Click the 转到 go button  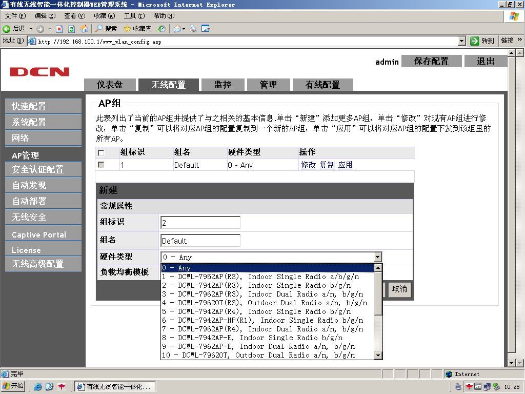pos(482,41)
